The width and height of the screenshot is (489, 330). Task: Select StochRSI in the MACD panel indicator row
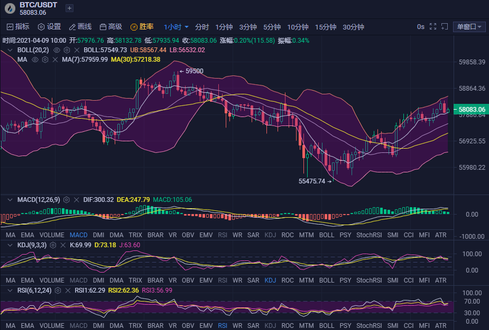tap(369, 235)
